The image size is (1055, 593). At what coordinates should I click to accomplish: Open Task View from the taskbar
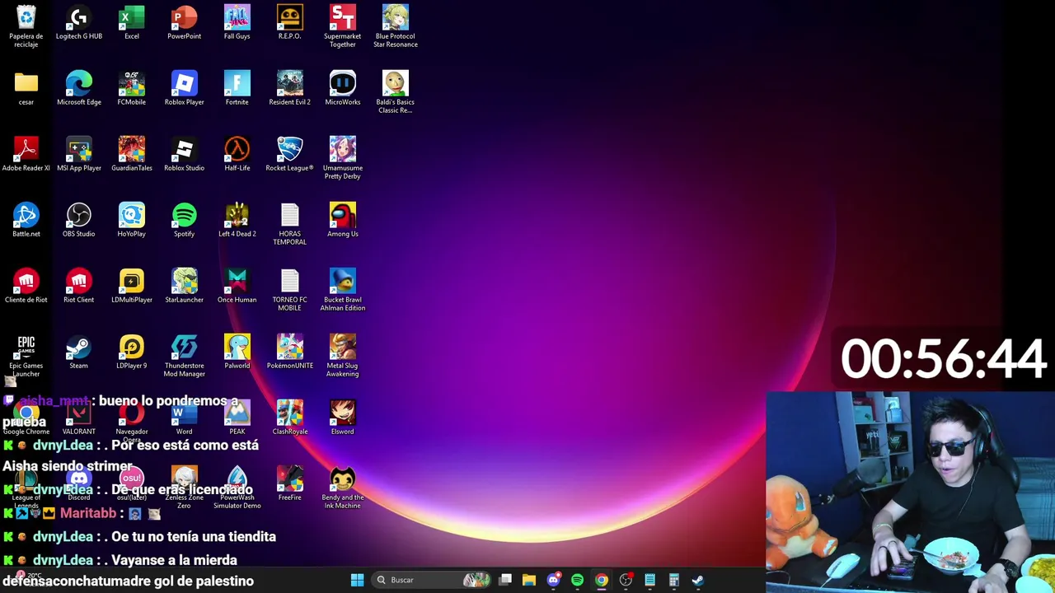click(505, 580)
